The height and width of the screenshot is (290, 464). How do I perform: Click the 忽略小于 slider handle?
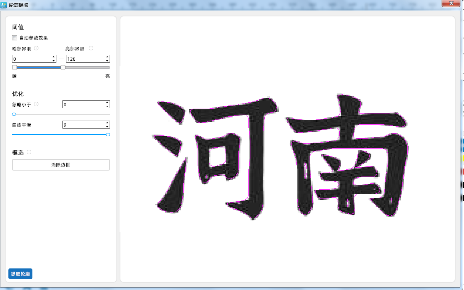(x=14, y=114)
